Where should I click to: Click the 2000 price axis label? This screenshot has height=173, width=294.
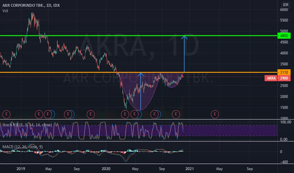coord(284,97)
